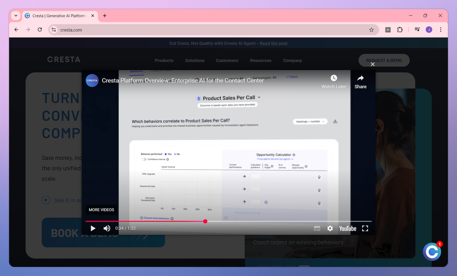This screenshot has width=457, height=276.
Task: Expand the tab search dropdown
Action: click(x=16, y=16)
